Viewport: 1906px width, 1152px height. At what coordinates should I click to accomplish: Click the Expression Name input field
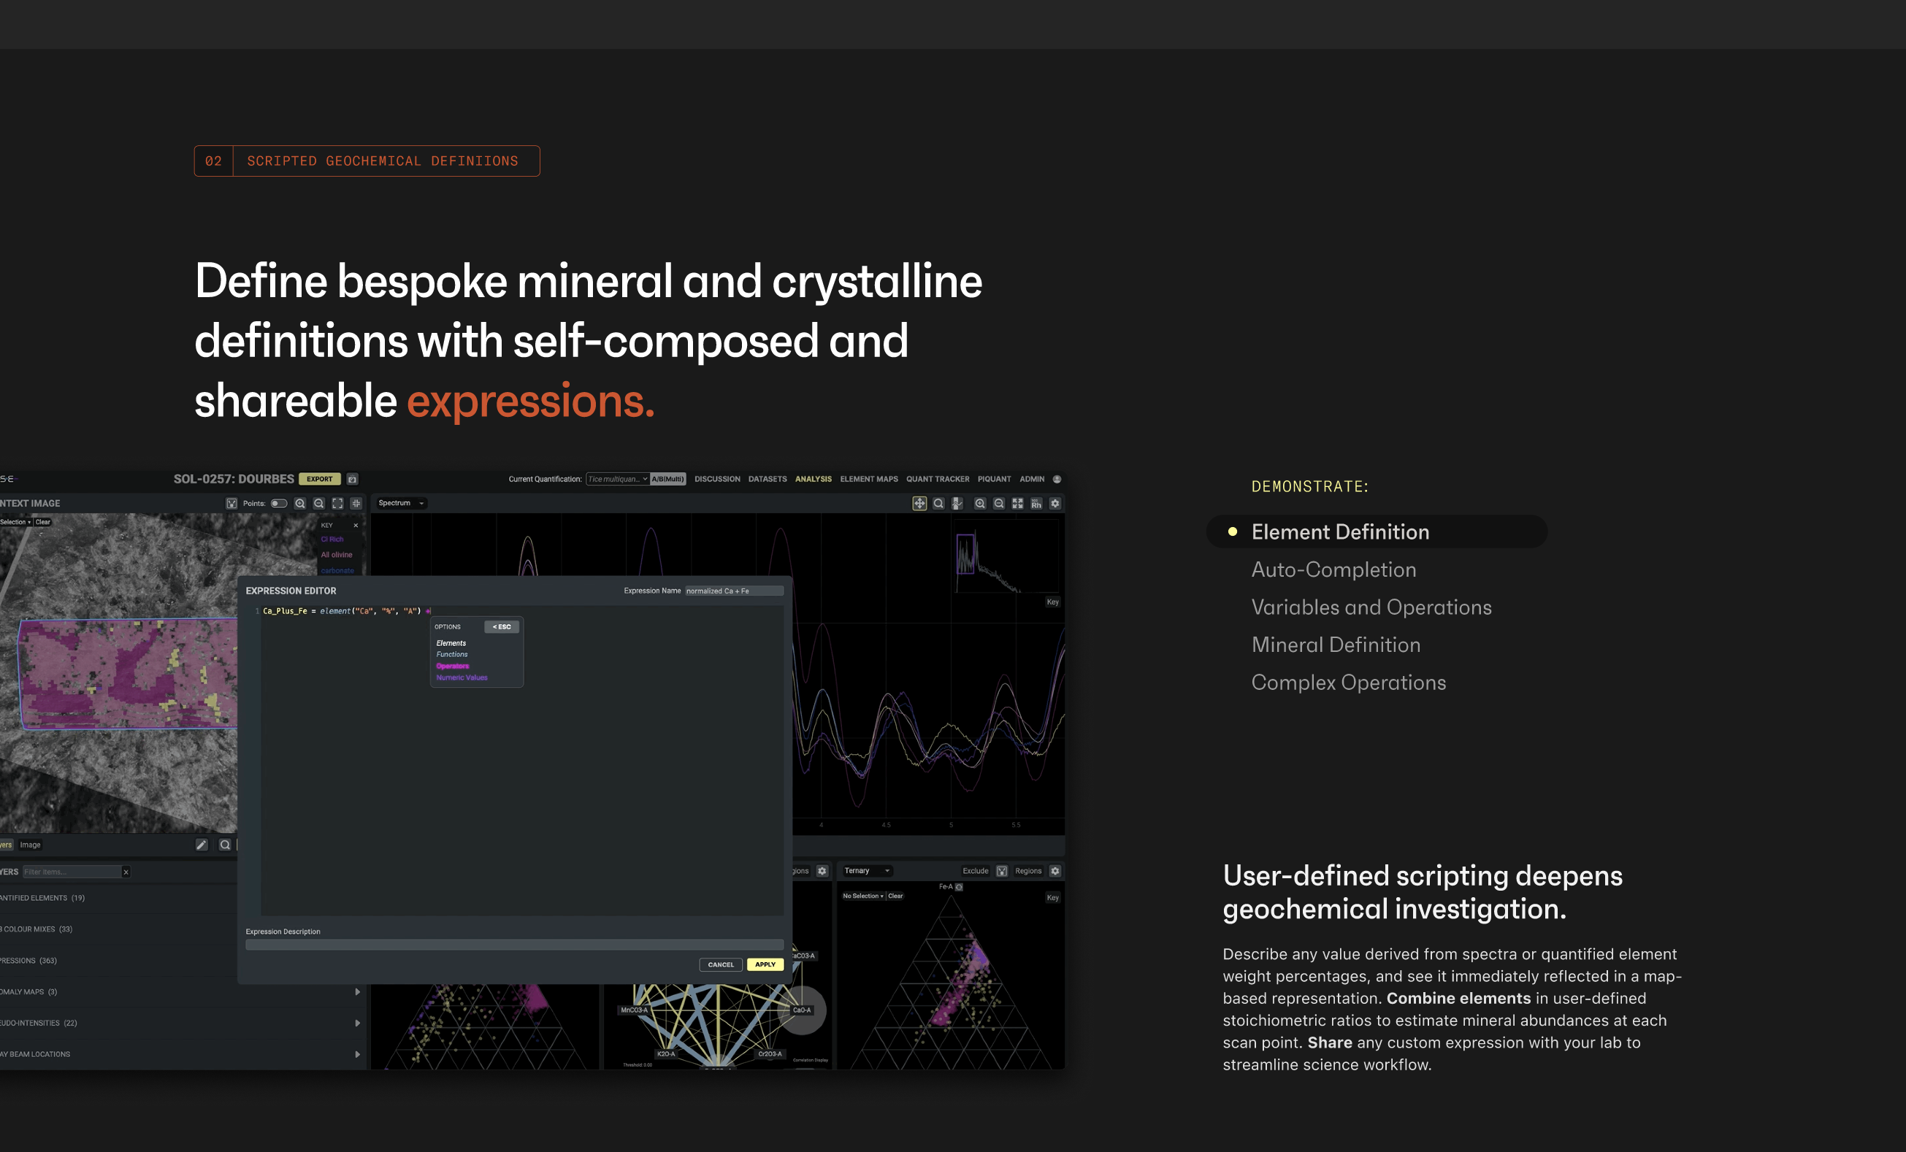734,591
